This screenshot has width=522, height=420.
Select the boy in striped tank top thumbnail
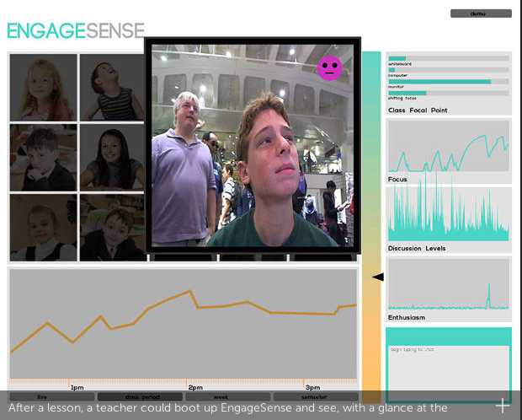click(x=112, y=88)
